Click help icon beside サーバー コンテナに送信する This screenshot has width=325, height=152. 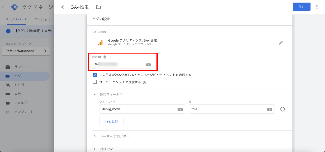[144, 82]
